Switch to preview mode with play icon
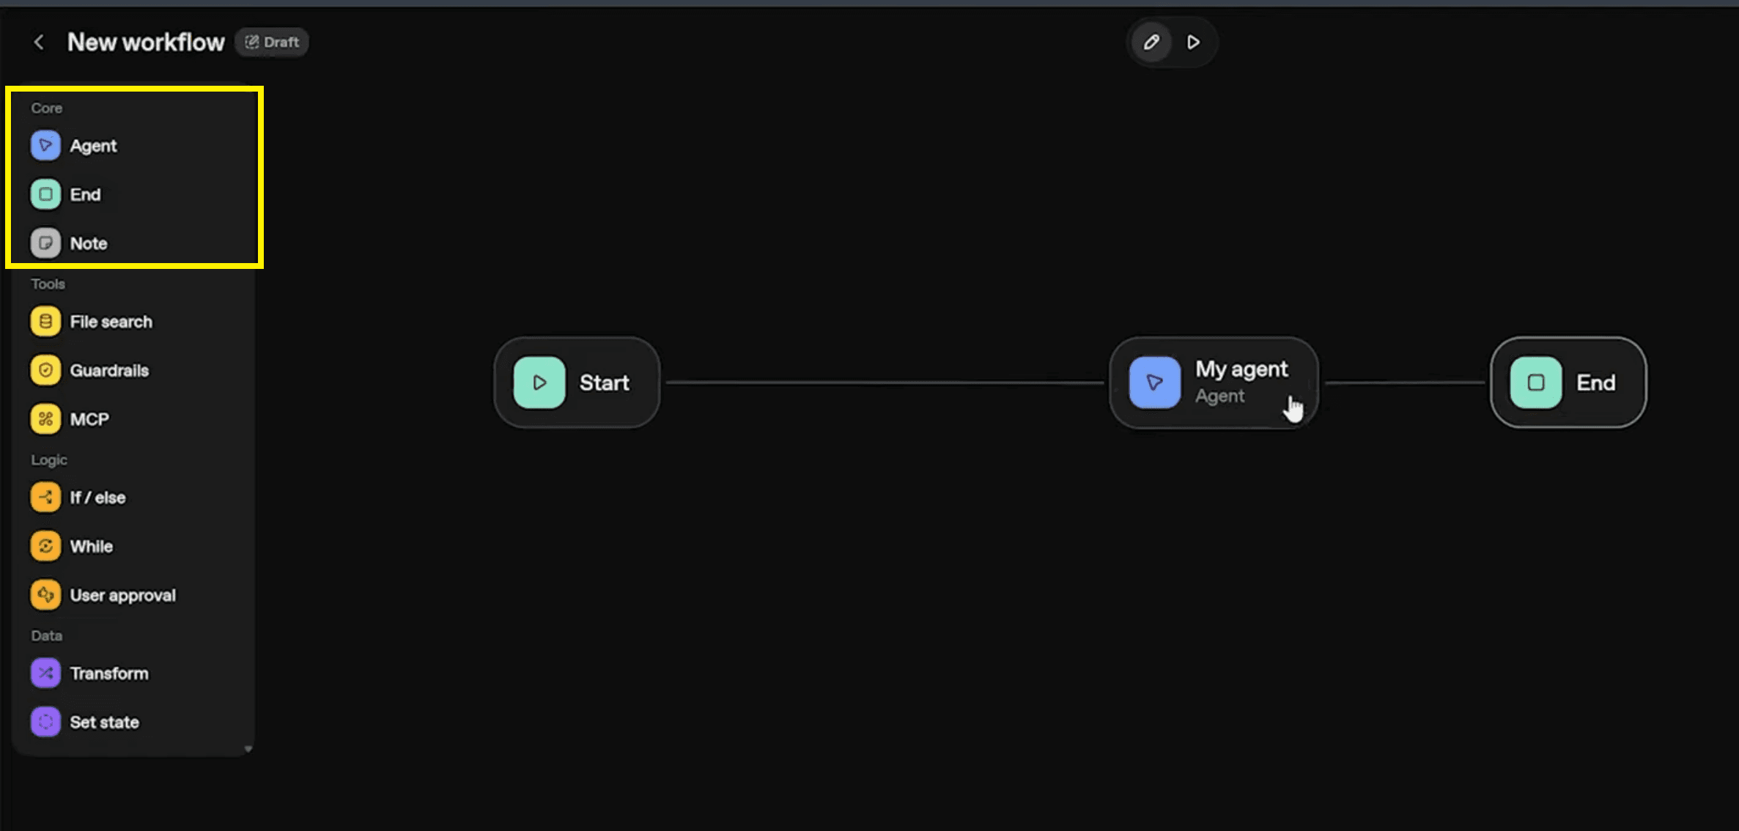 1194,43
